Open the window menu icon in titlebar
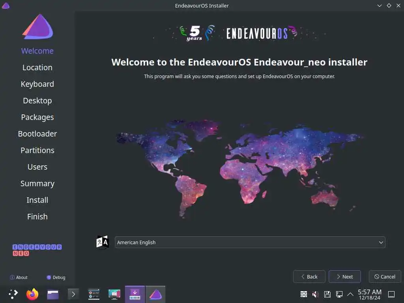 [x=6, y=6]
